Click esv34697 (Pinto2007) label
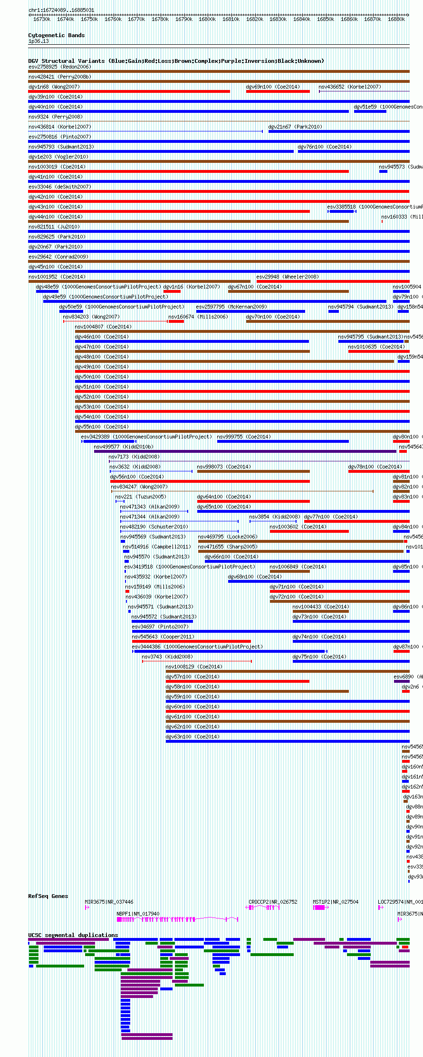423x1057 pixels. pos(160,627)
